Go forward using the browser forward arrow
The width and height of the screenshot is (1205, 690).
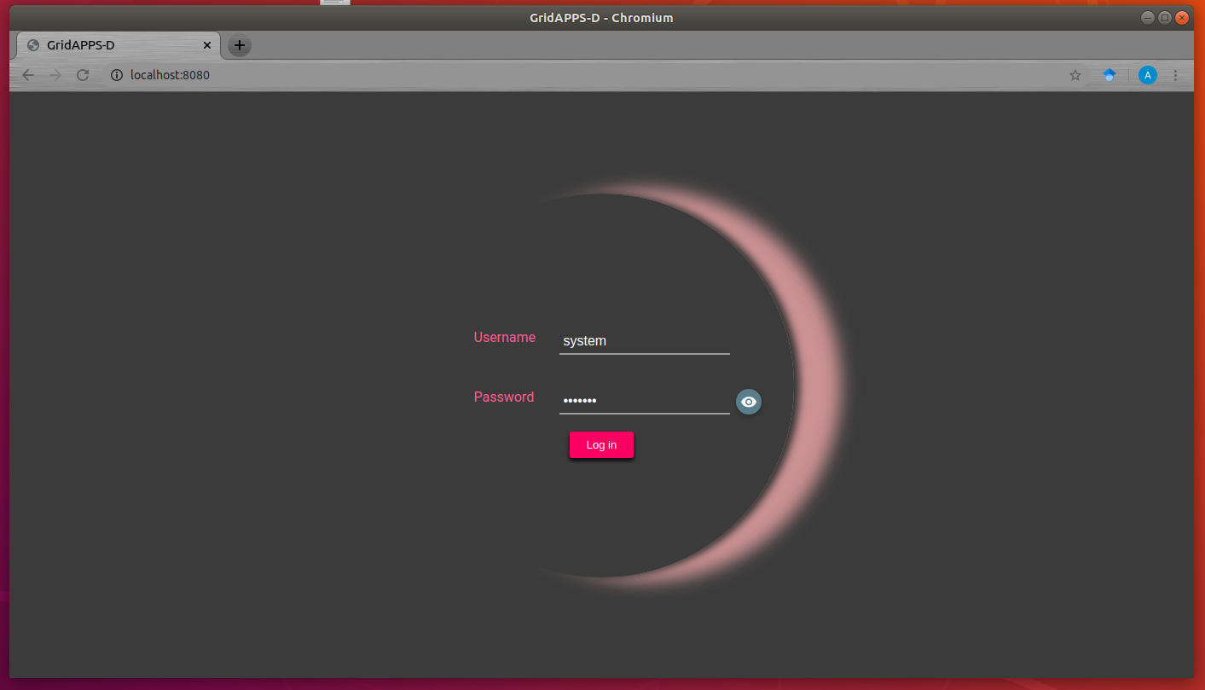[x=55, y=75]
